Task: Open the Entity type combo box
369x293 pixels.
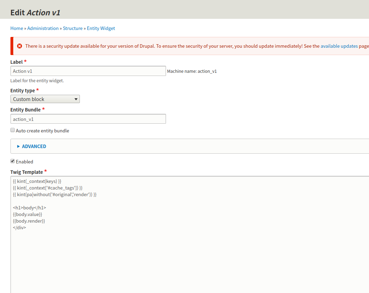Action: [45, 99]
